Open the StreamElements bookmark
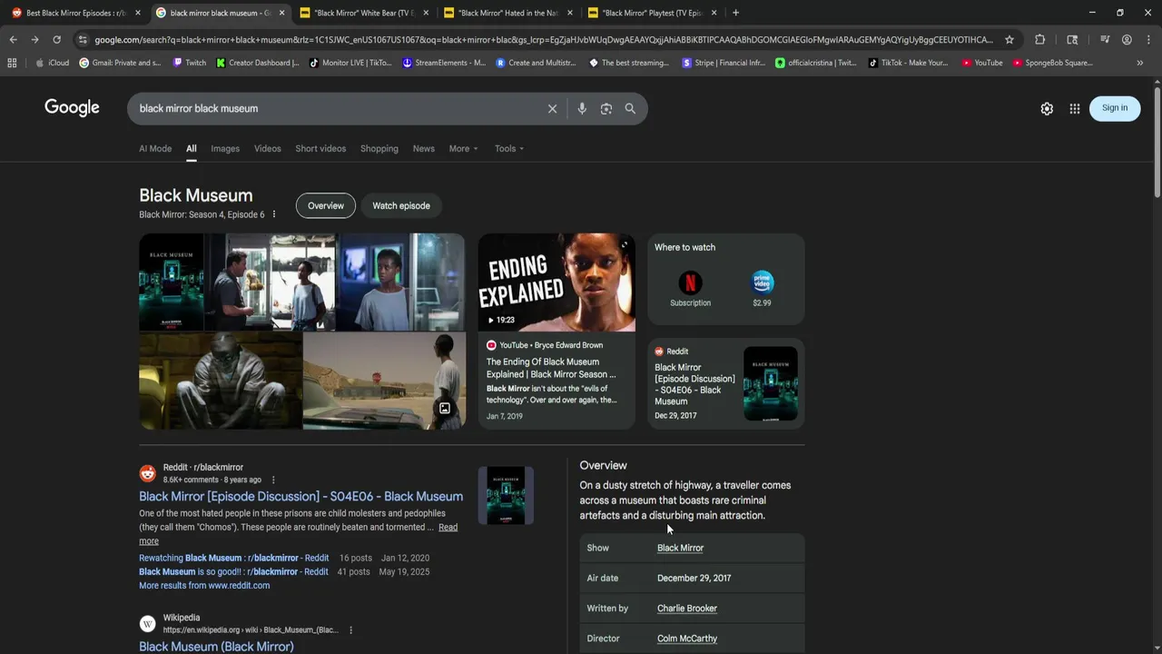 point(444,63)
